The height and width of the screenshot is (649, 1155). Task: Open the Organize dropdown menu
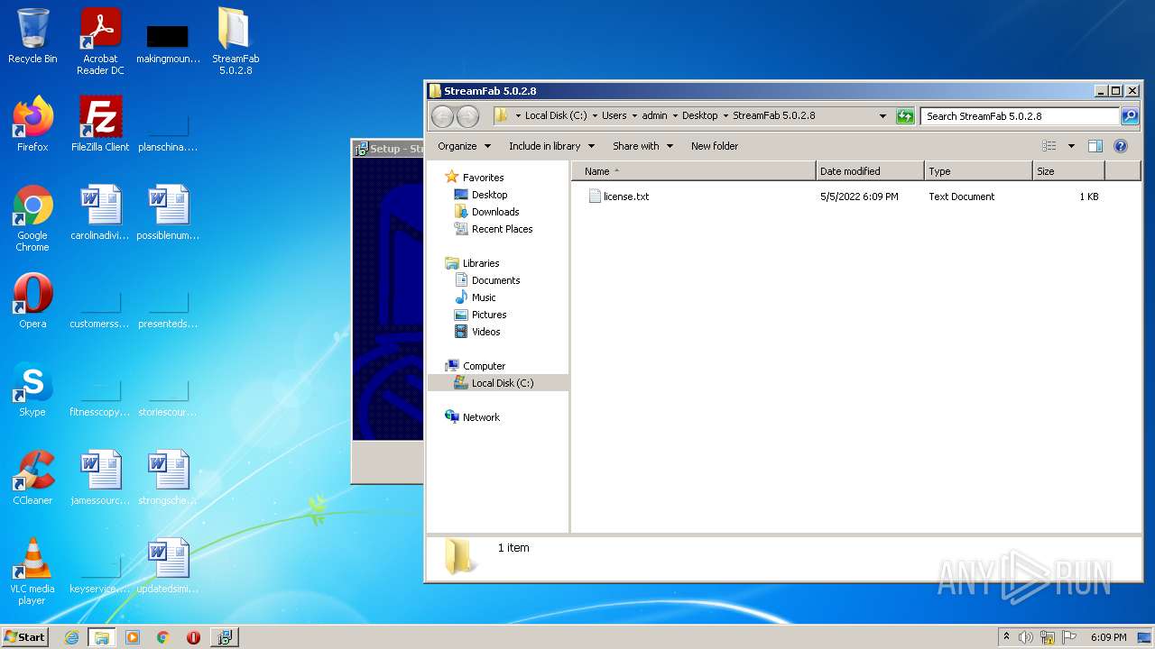tap(464, 146)
